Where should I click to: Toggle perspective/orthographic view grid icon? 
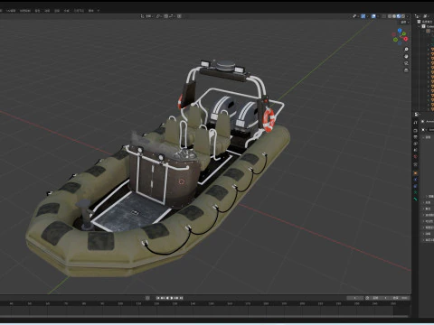coord(406,70)
